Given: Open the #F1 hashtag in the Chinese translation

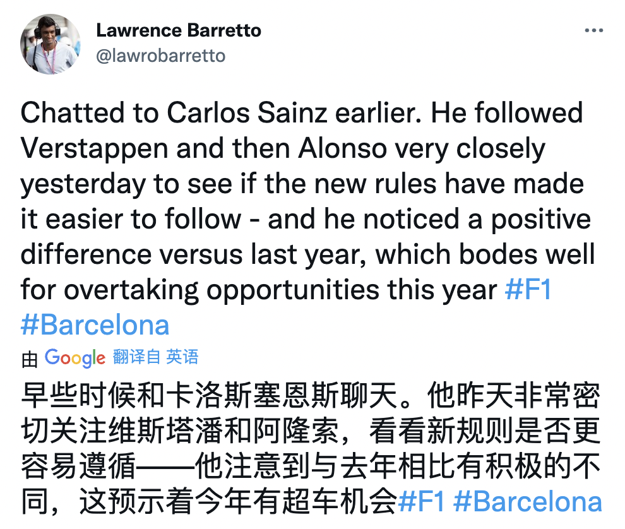Looking at the screenshot, I should pyautogui.click(x=422, y=502).
